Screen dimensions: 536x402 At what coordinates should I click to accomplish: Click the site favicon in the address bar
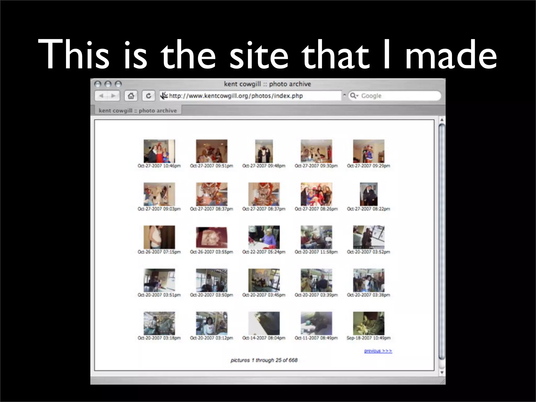tap(164, 96)
